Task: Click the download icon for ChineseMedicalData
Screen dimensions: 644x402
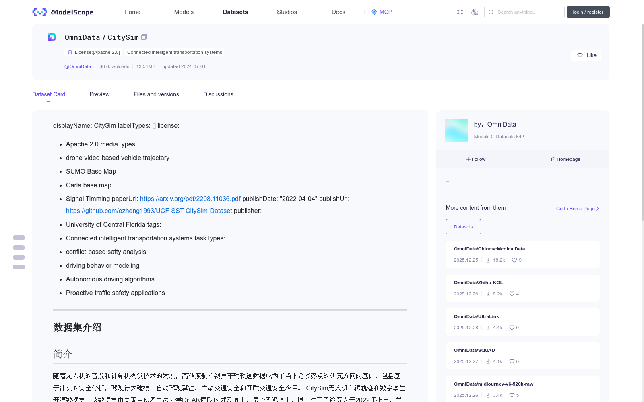Action: point(488,260)
